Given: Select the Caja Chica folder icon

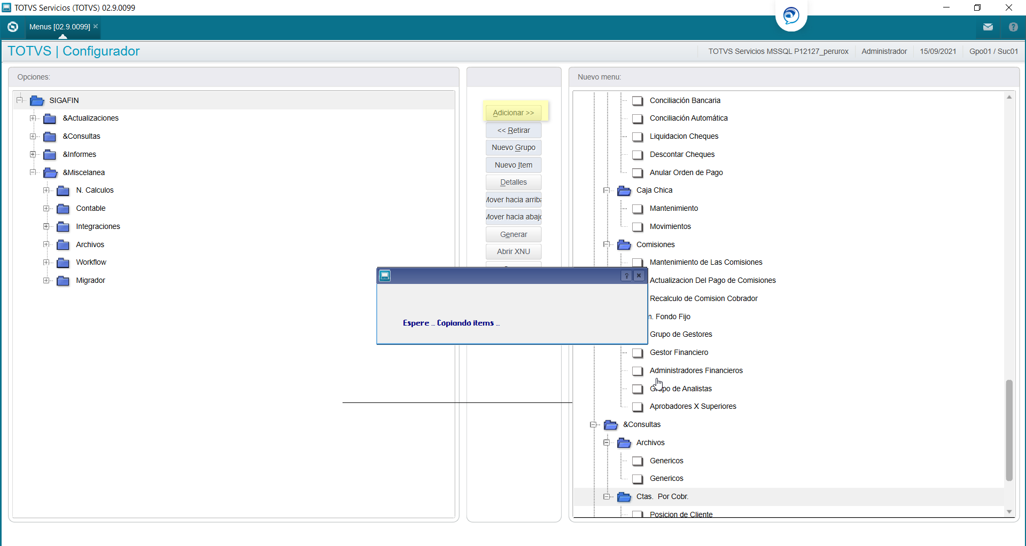Looking at the screenshot, I should 624,191.
